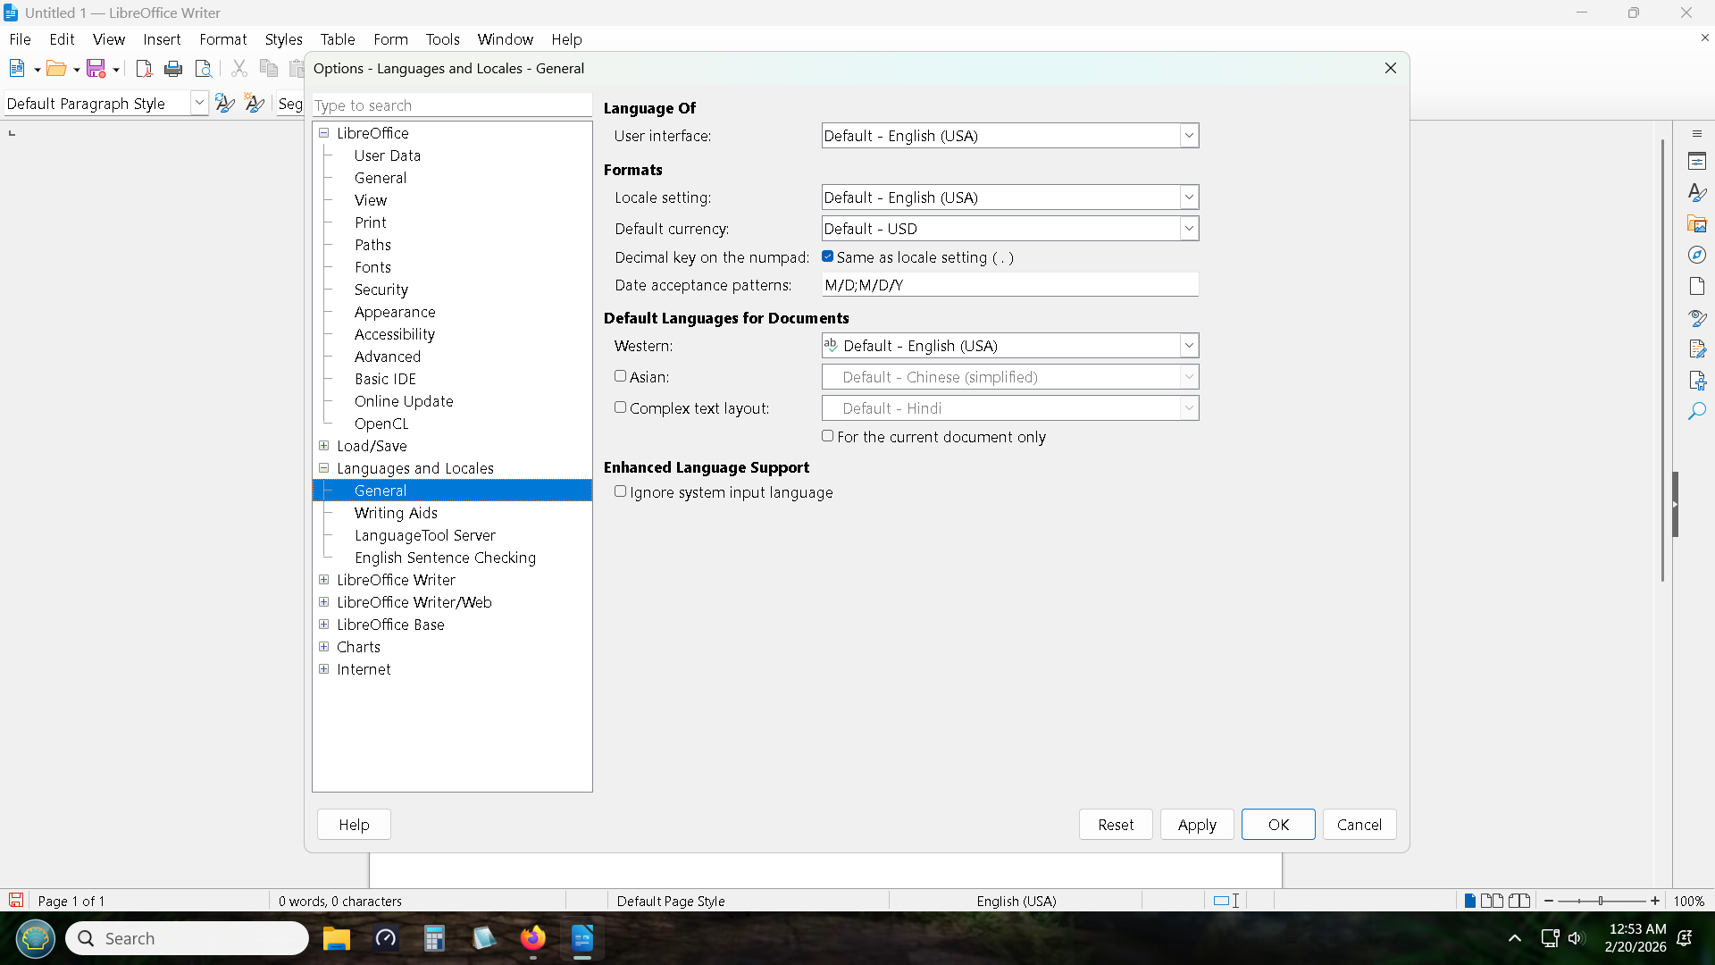This screenshot has height=965, width=1715.
Task: Launch Firefox from the Windows taskbar
Action: (533, 938)
